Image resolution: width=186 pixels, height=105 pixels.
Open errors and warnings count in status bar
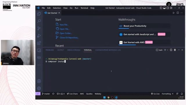61,94
